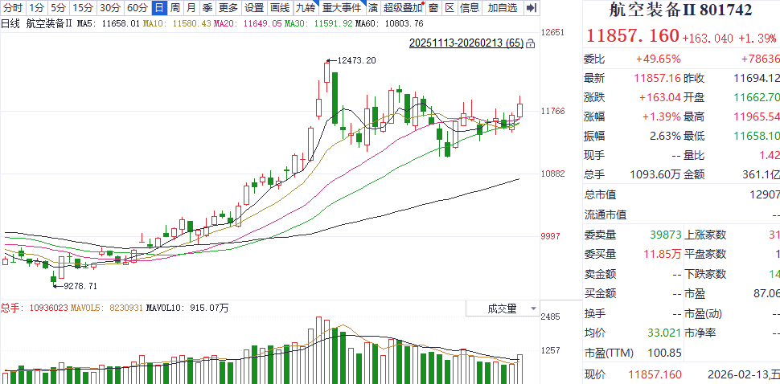Click the 加自选 add to watchlist button
The height and width of the screenshot is (384, 780).
[x=503, y=8]
